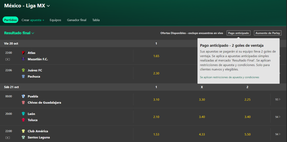
Task: Open the Crear apuesta + tab
Action: [x=33, y=20]
